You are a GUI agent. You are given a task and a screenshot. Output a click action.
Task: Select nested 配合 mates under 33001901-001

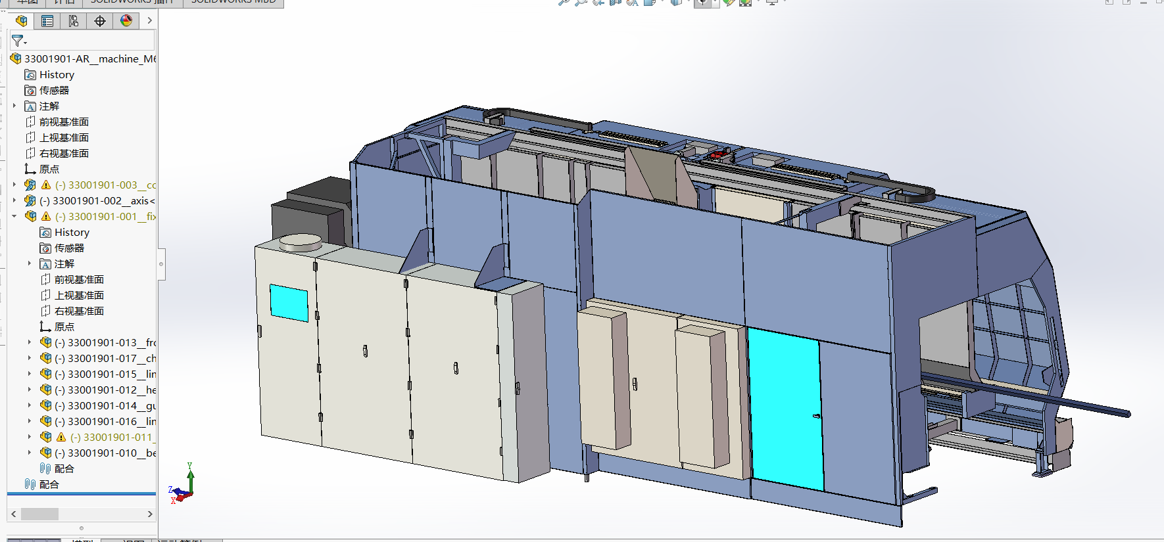point(64,468)
